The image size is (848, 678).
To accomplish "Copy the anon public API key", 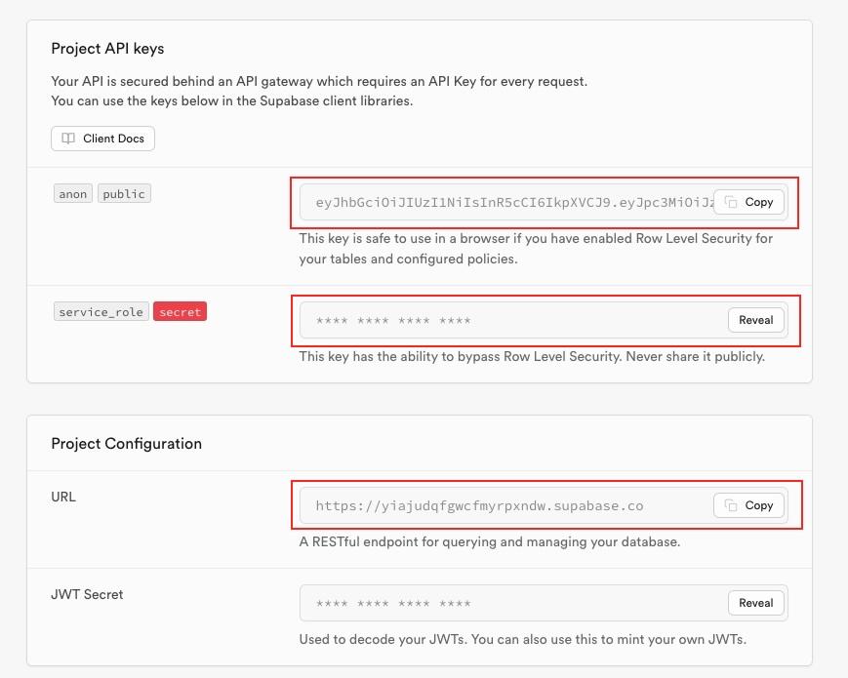I will 748,202.
